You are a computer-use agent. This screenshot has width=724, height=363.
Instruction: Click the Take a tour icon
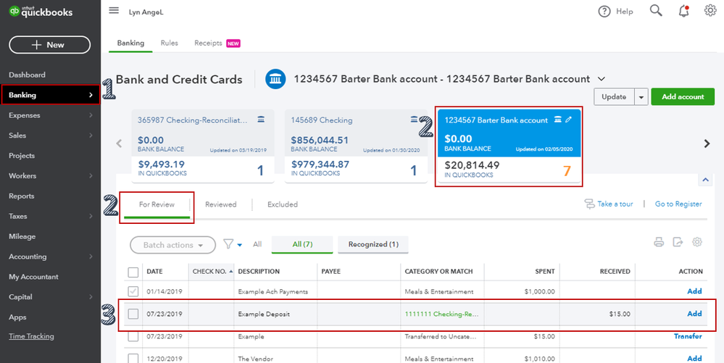point(589,204)
